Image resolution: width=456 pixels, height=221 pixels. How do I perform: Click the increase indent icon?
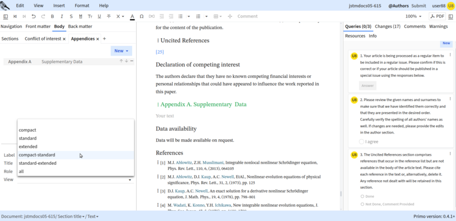click(171, 16)
